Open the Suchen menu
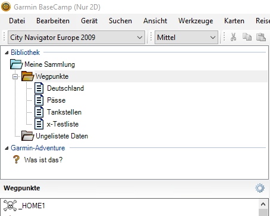Screen dimensions: 270x216 (120, 21)
